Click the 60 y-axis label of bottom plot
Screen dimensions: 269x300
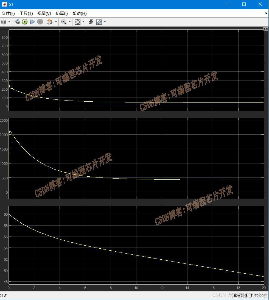click(6, 215)
